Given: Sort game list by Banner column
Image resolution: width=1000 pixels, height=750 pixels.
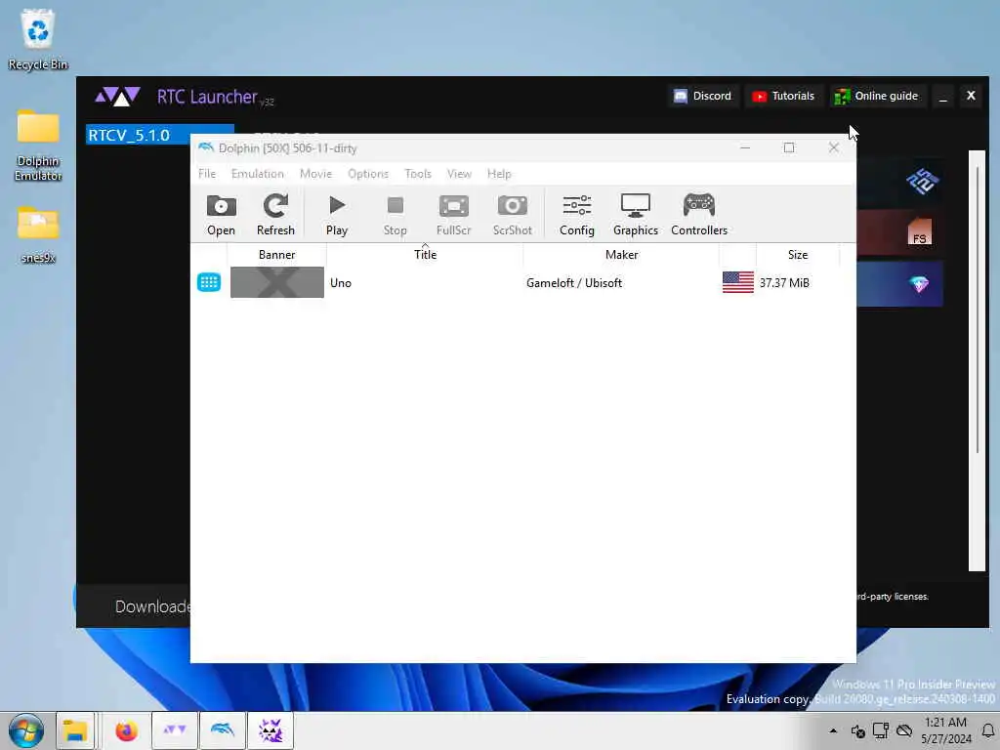Looking at the screenshot, I should pyautogui.click(x=276, y=255).
